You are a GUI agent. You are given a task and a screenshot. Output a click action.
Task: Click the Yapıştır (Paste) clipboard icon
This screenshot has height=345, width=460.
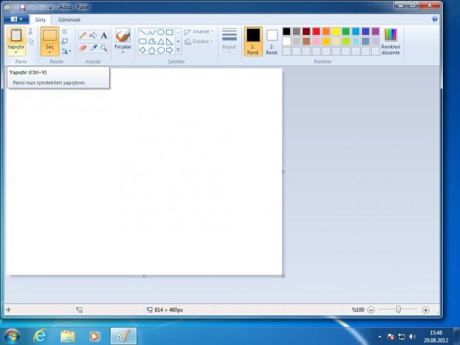point(16,35)
